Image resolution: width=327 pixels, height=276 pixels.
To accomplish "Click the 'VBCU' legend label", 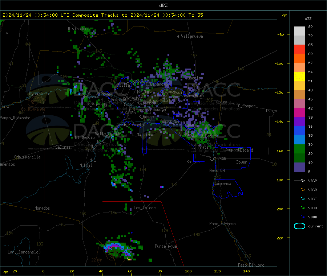I will pos(312,208).
